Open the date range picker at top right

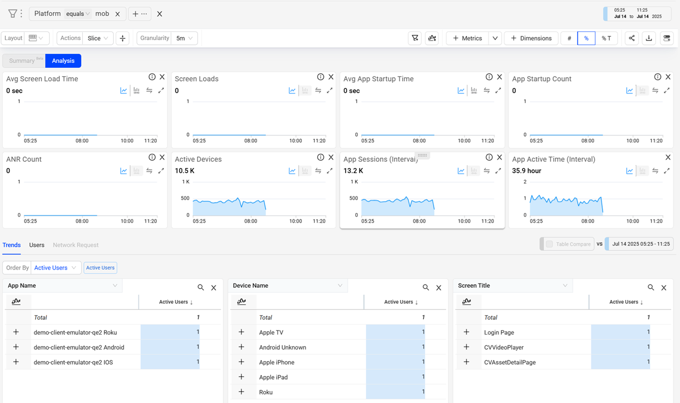click(637, 13)
